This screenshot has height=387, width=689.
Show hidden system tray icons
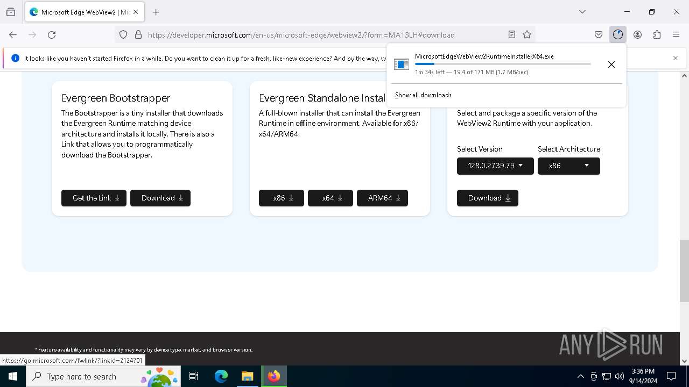click(x=580, y=376)
